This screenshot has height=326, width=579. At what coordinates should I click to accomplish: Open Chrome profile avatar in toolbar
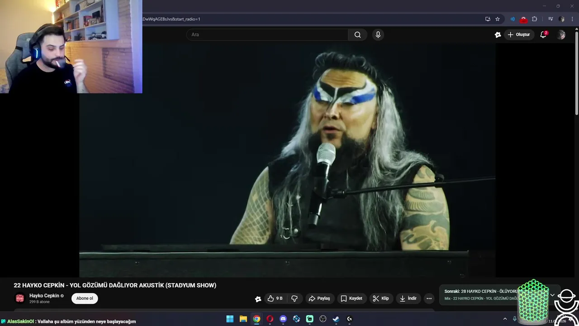pos(561,19)
